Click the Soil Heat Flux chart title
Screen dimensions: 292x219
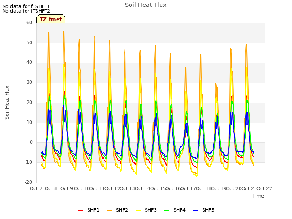(146, 5)
